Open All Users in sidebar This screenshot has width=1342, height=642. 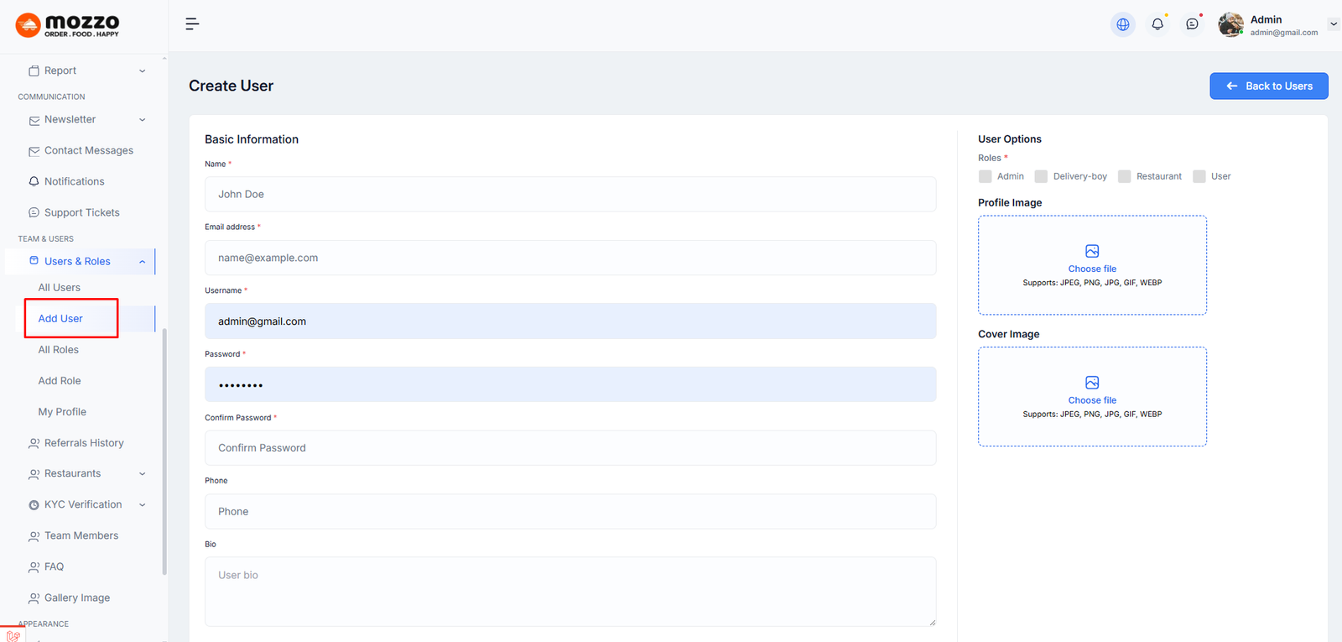point(60,288)
